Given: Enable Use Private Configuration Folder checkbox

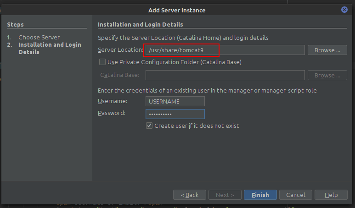Looking at the screenshot, I should [x=102, y=62].
